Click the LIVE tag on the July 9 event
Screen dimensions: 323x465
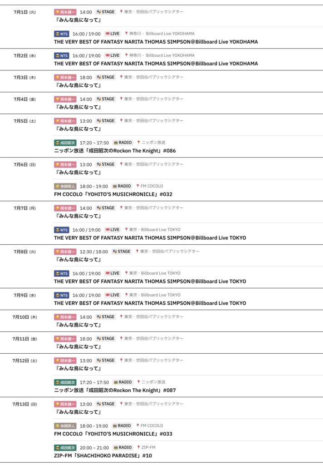(112, 295)
